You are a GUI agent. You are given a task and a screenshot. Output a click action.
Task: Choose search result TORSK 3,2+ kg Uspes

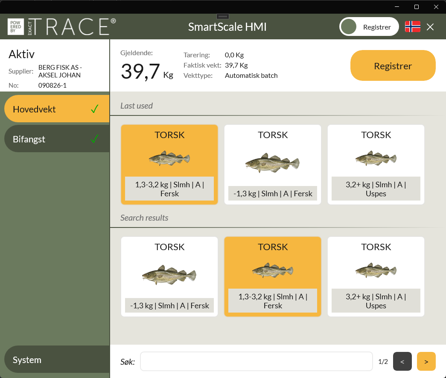point(376,277)
